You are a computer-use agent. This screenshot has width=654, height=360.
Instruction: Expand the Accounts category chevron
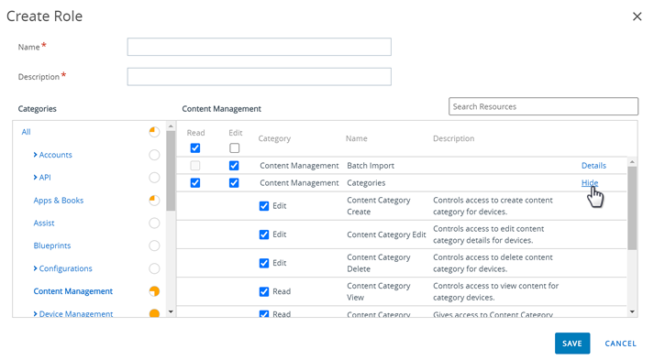(x=35, y=155)
